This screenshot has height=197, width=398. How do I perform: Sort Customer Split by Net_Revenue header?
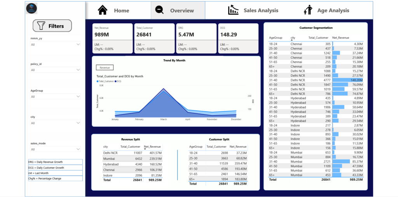(238, 147)
